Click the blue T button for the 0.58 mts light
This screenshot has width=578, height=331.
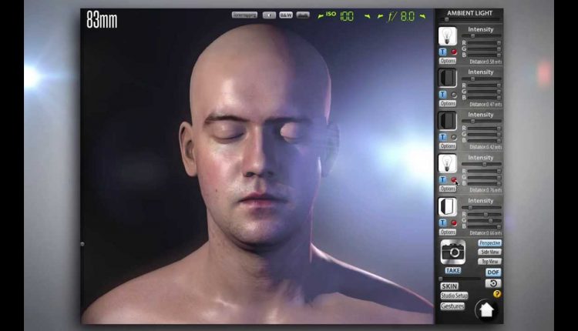[443, 52]
